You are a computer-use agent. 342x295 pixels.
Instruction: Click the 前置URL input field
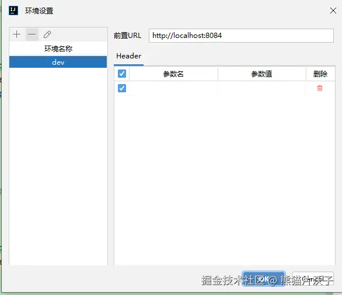point(241,36)
